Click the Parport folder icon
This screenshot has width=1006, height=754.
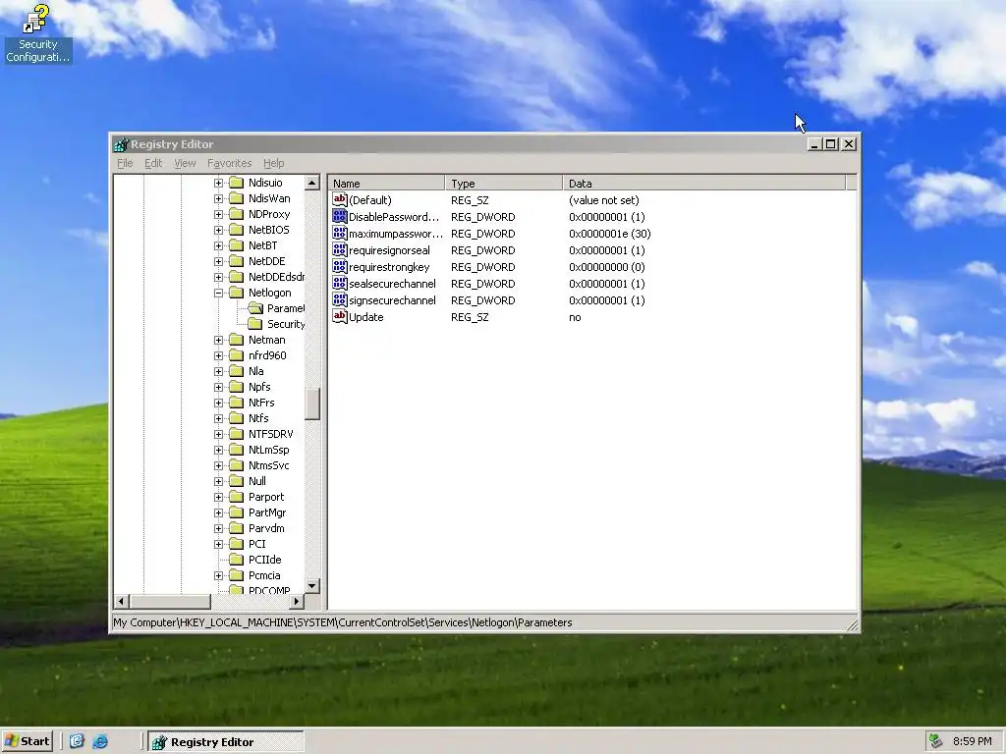(237, 497)
